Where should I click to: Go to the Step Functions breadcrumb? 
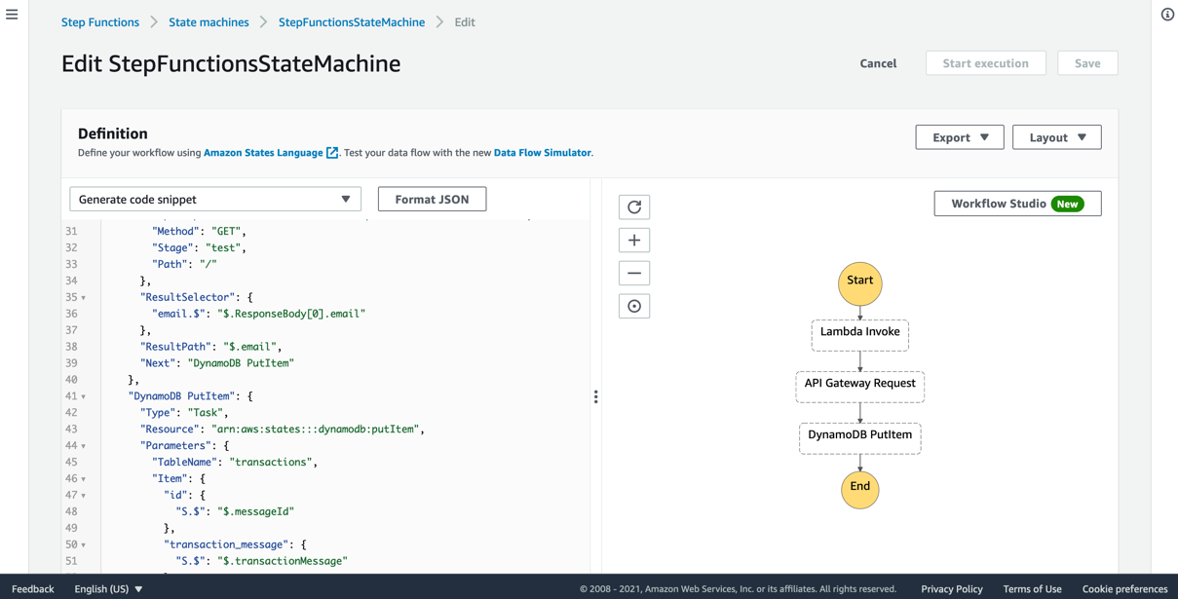pyautogui.click(x=100, y=22)
